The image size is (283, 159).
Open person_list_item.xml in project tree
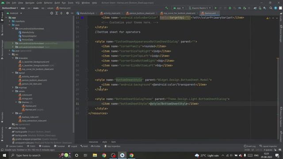(31, 84)
